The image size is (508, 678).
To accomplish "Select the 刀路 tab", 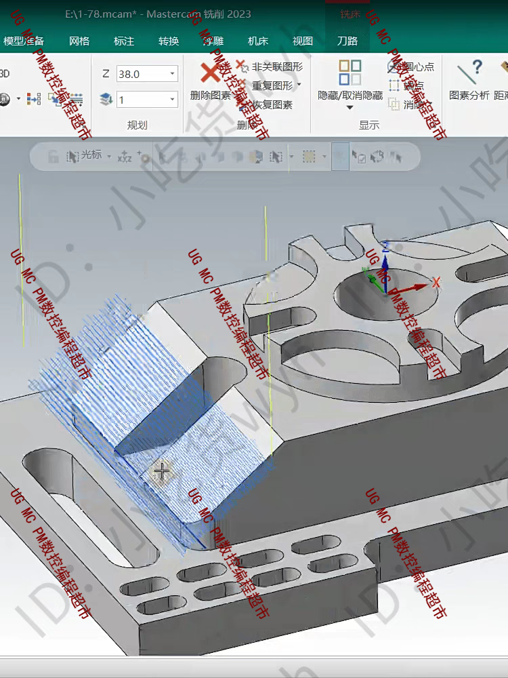I will pos(347,41).
